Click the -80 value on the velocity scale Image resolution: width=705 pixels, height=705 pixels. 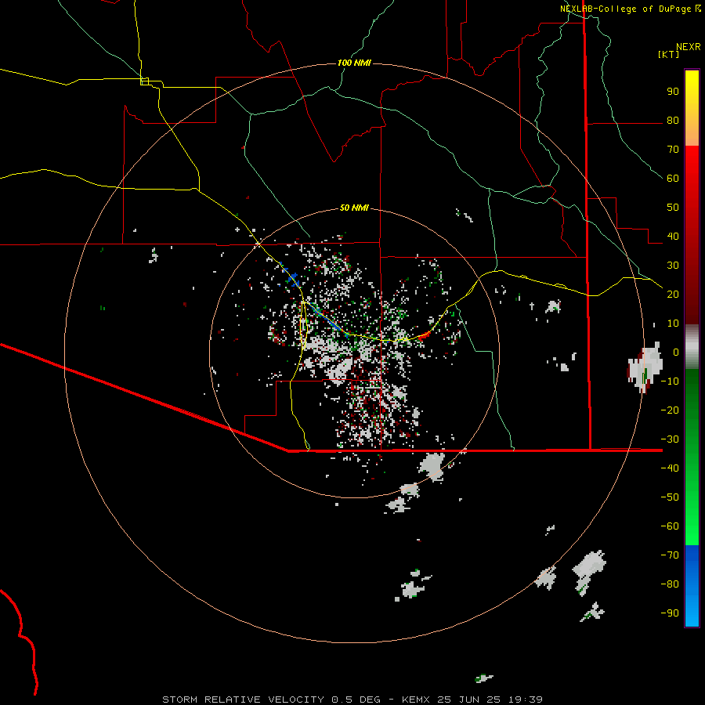click(x=670, y=584)
